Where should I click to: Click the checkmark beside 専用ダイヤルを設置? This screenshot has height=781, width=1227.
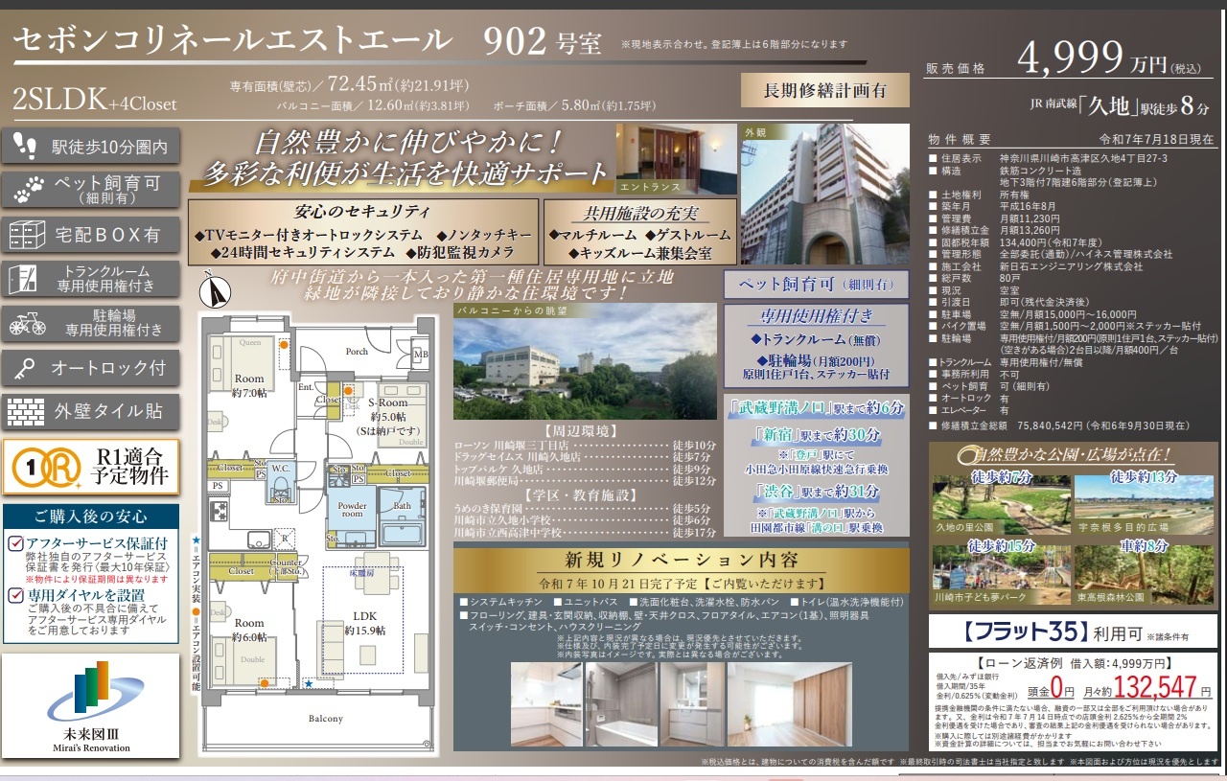pyautogui.click(x=15, y=596)
